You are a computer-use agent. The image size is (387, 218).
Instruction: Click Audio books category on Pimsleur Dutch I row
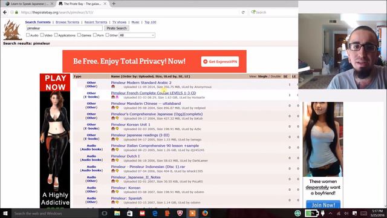91,160
